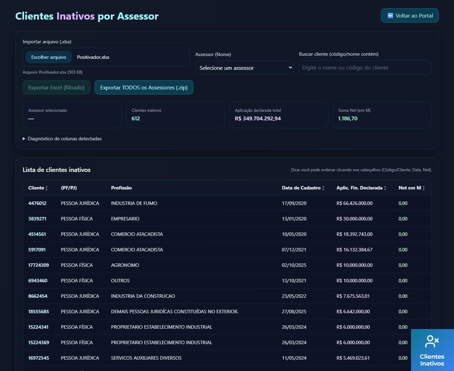Click the (PF/PJ) column header
The image size is (454, 371).
[x=69, y=188]
